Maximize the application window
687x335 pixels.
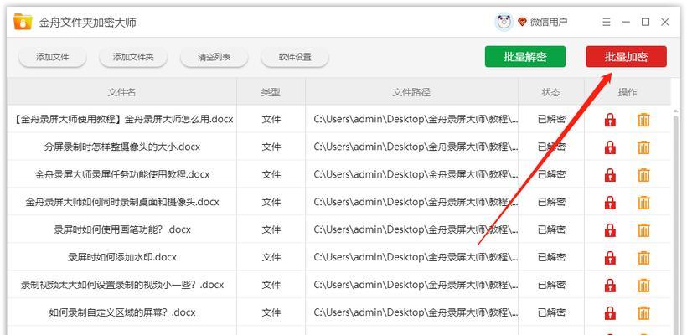pyautogui.click(x=645, y=22)
